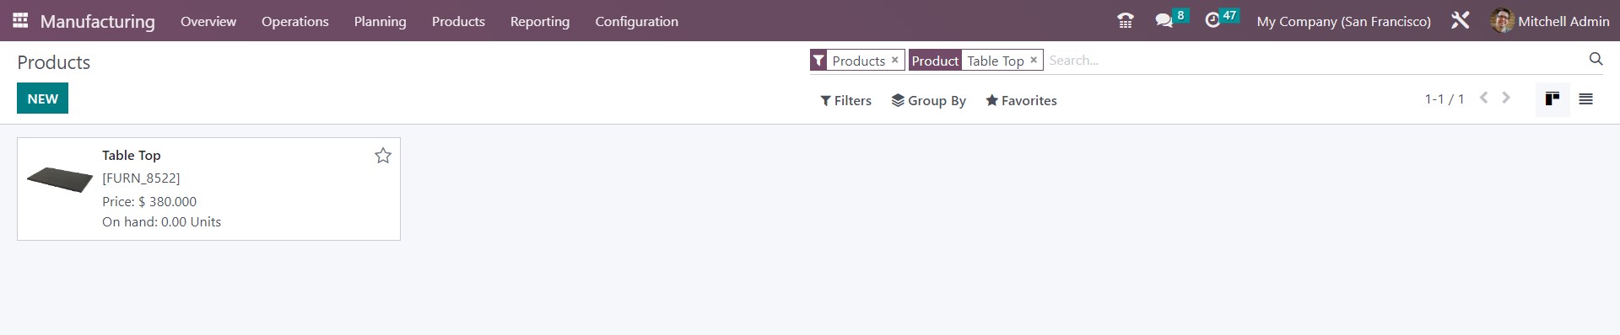1620x335 pixels.
Task: Go to next page arrow
Action: 1506,98
